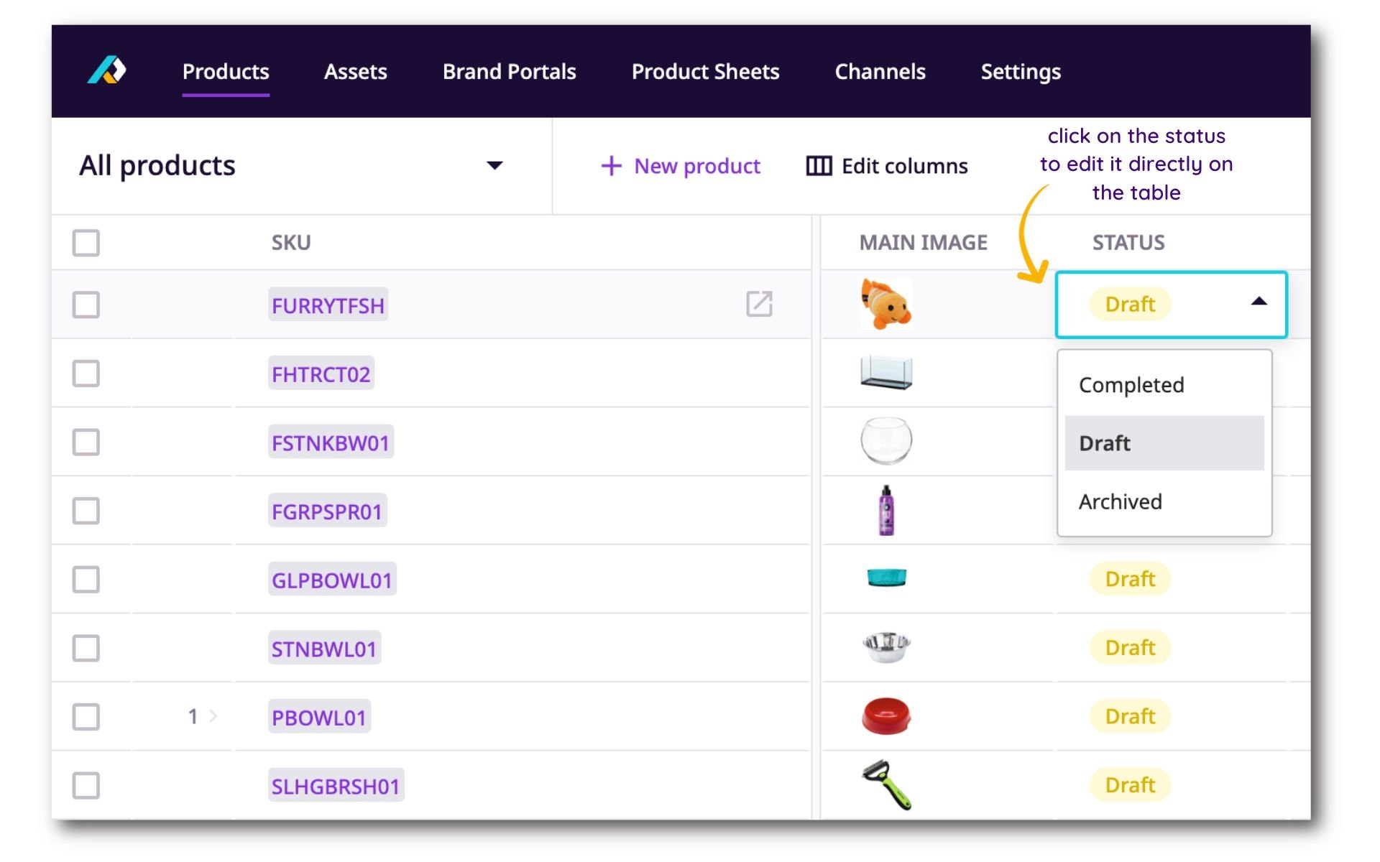Image resolution: width=1380 pixels, height=862 pixels.
Task: Switch to the Assets tab
Action: coord(356,71)
